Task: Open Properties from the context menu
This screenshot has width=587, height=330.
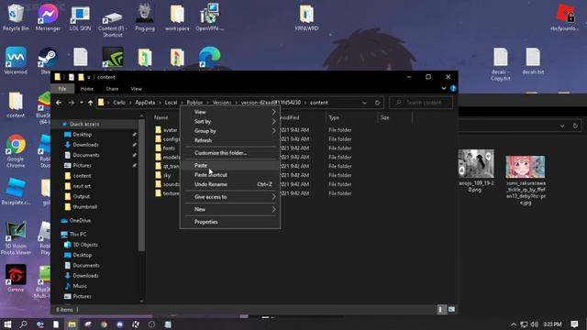Action: pyautogui.click(x=230, y=222)
